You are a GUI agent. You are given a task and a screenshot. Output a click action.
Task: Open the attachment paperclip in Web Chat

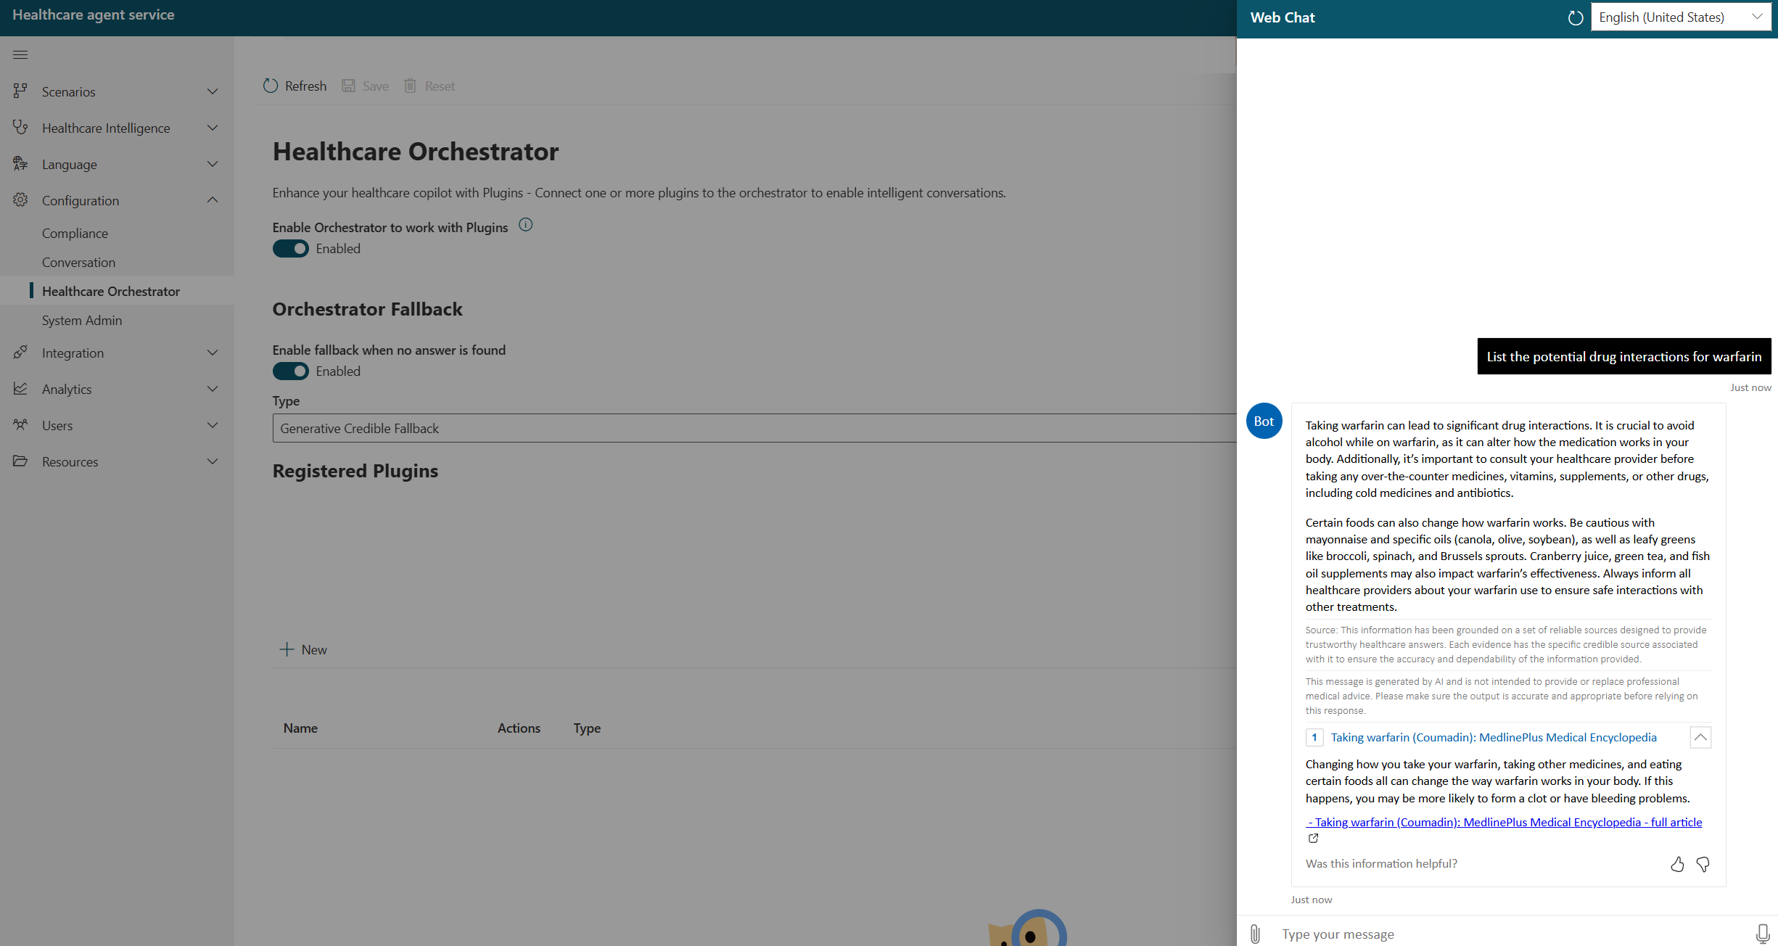(1254, 934)
